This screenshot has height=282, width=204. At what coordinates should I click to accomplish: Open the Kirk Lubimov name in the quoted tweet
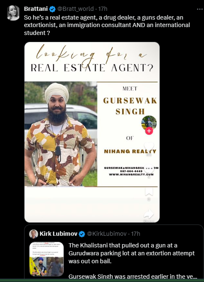click(58, 234)
